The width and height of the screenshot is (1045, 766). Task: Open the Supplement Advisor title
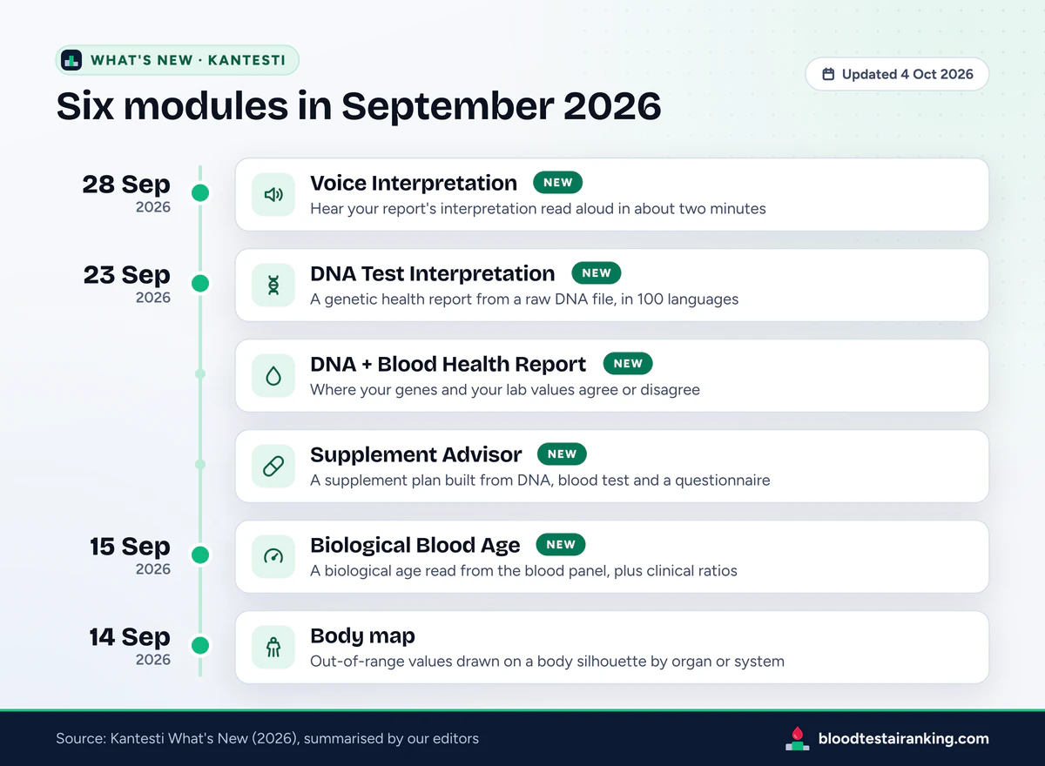(416, 454)
